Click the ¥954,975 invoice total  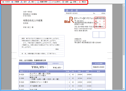click(39, 67)
